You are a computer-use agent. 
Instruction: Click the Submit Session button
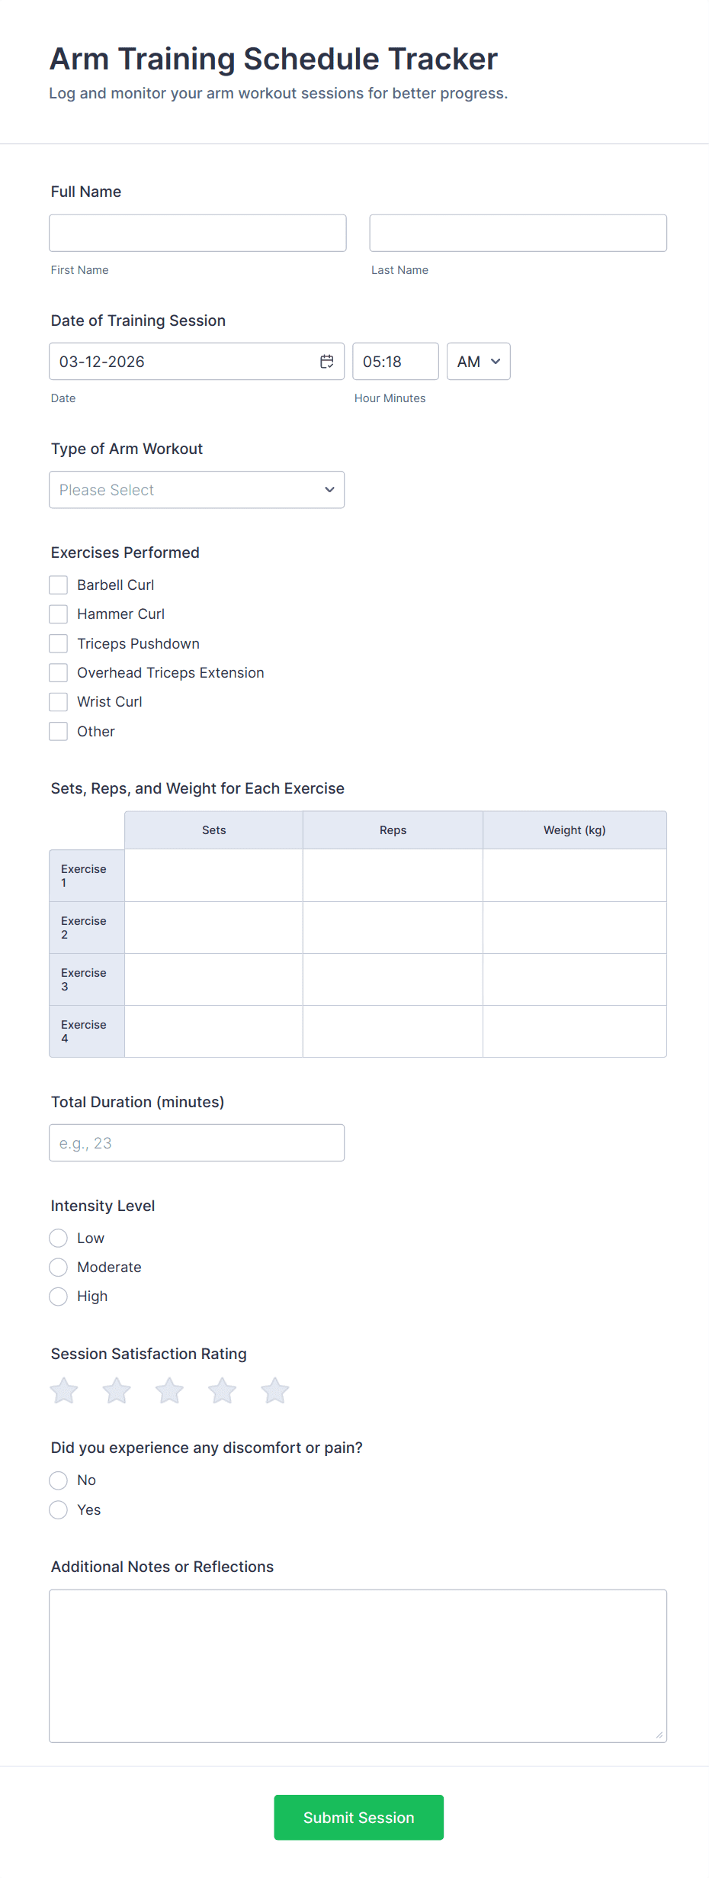[358, 1817]
